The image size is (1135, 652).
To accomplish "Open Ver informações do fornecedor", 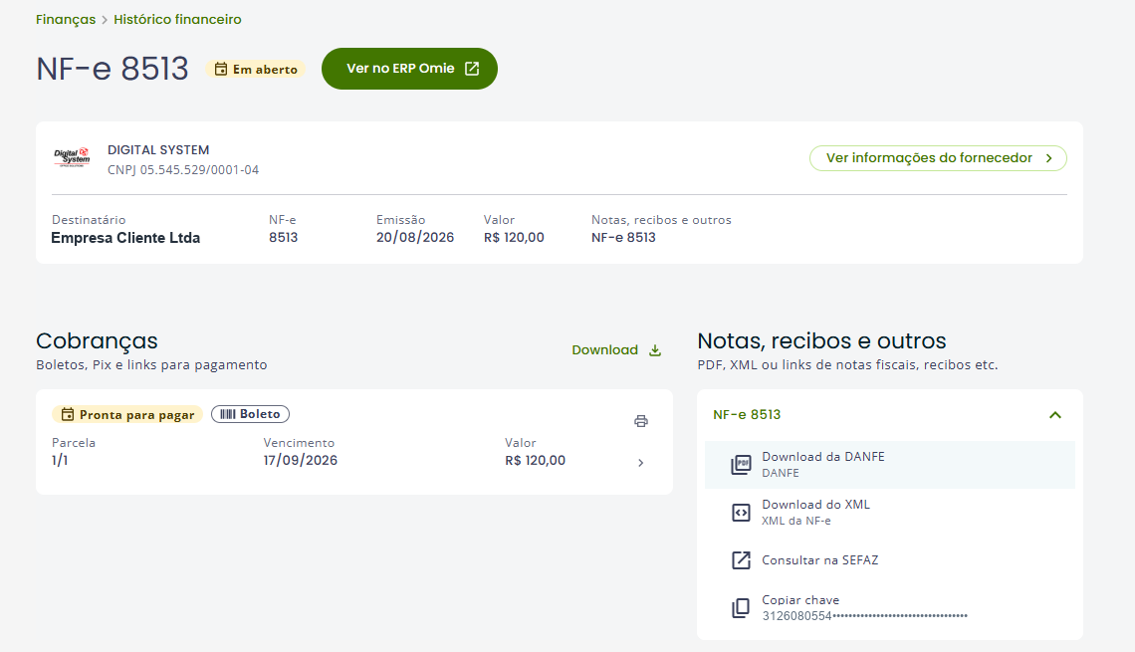I will point(938,157).
